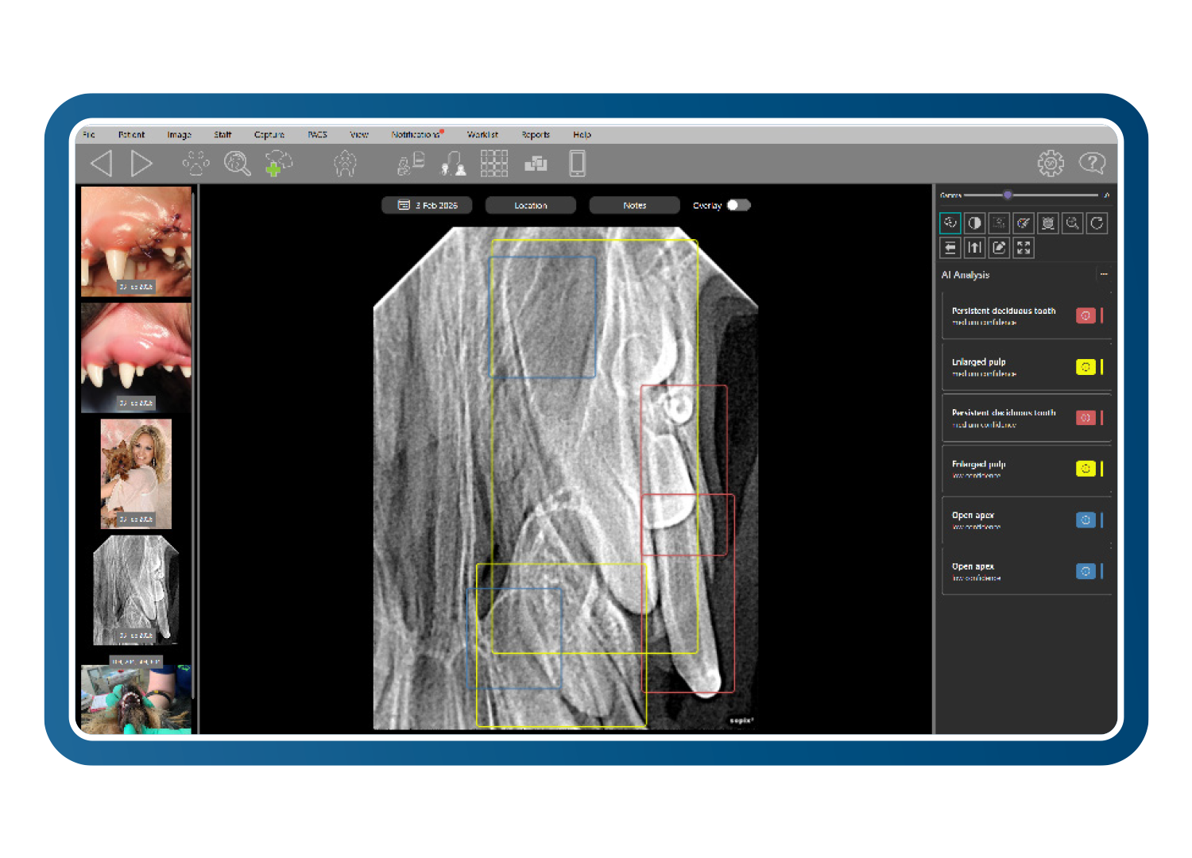Screen dimensions: 1192x858
Task: Click the fullscreen expand arrows tool
Action: pos(1024,248)
